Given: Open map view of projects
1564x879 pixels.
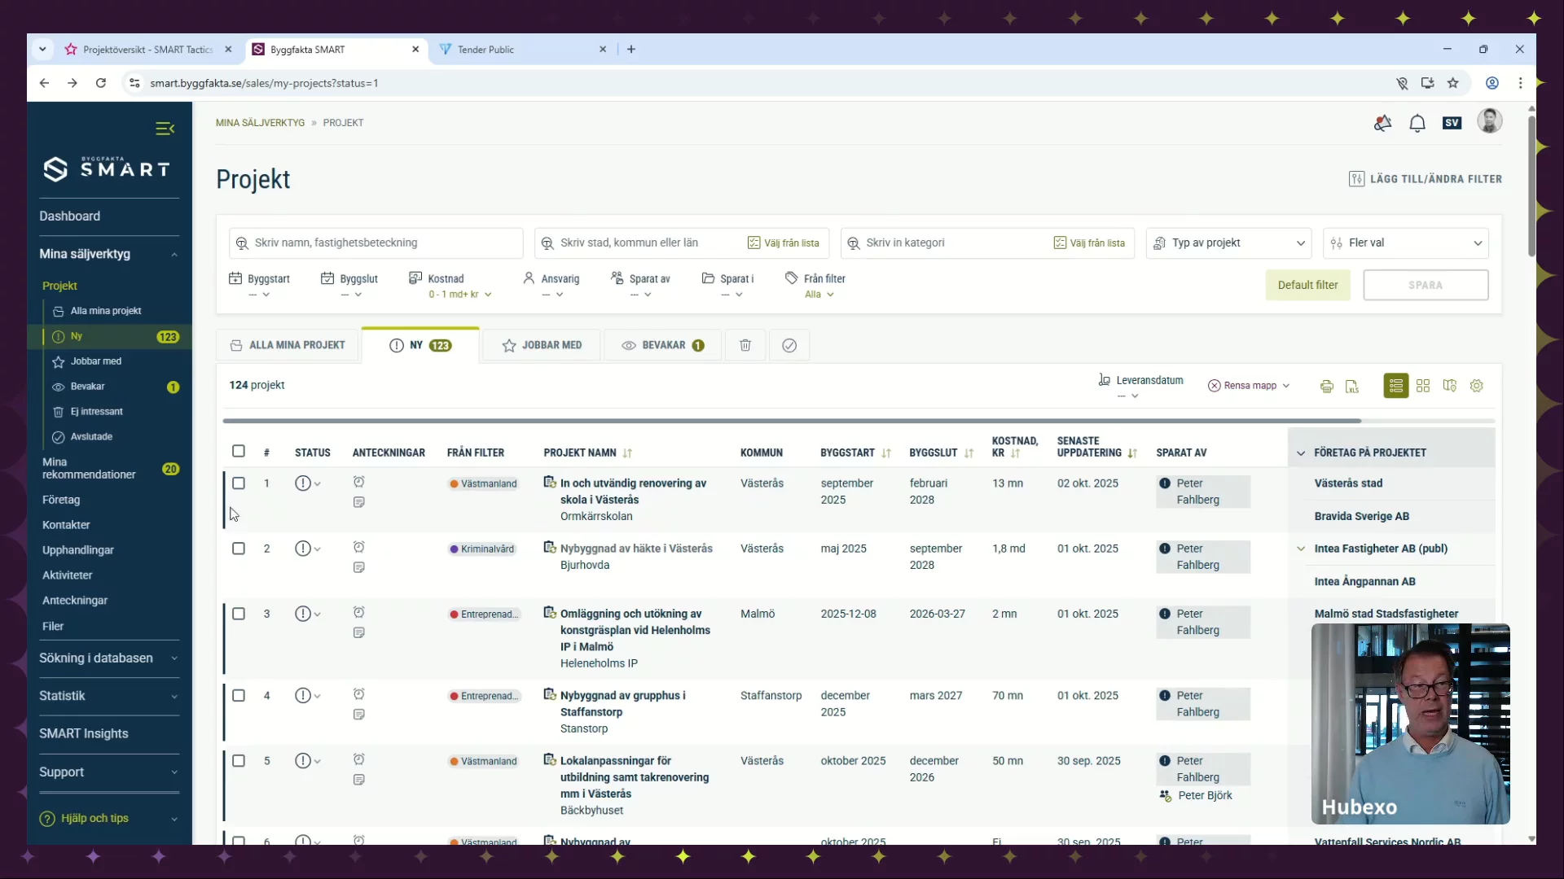Looking at the screenshot, I should pyautogui.click(x=1450, y=386).
